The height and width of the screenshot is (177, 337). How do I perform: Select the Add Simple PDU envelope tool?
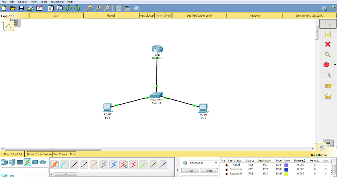point(328,86)
